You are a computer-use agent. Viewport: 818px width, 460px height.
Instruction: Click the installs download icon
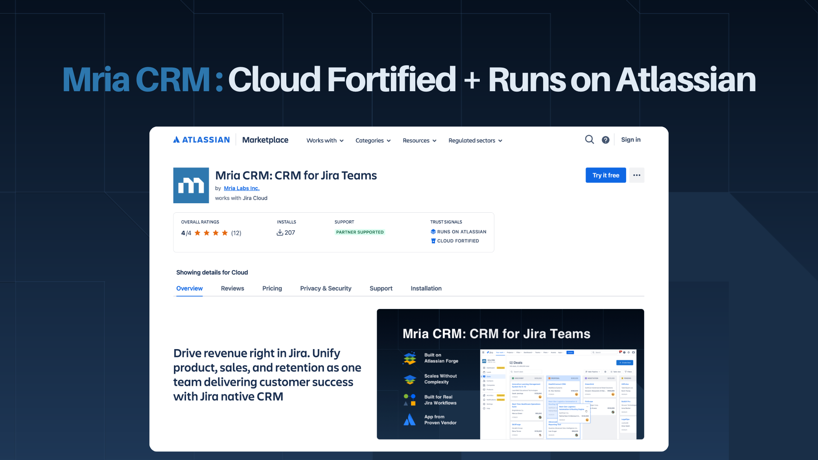pos(280,233)
